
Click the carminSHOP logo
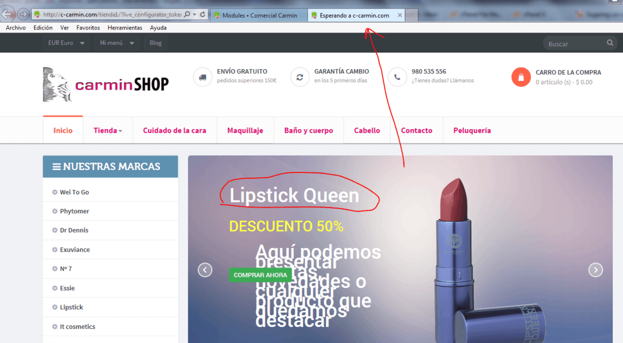(x=106, y=84)
